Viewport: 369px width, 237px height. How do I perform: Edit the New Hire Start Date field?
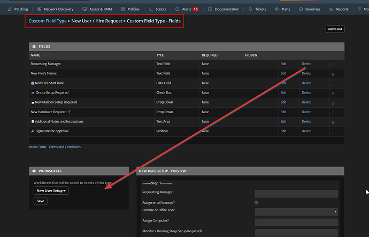pos(283,83)
